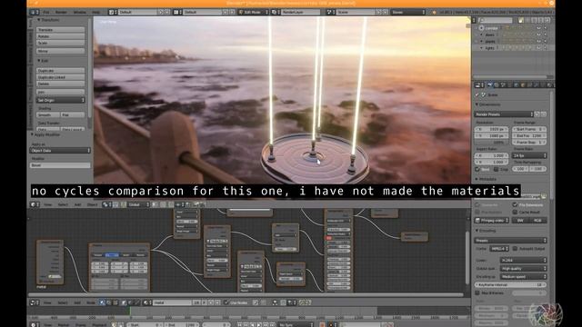
Task: Open the FFmpeg video format dropdown
Action: click(491, 220)
